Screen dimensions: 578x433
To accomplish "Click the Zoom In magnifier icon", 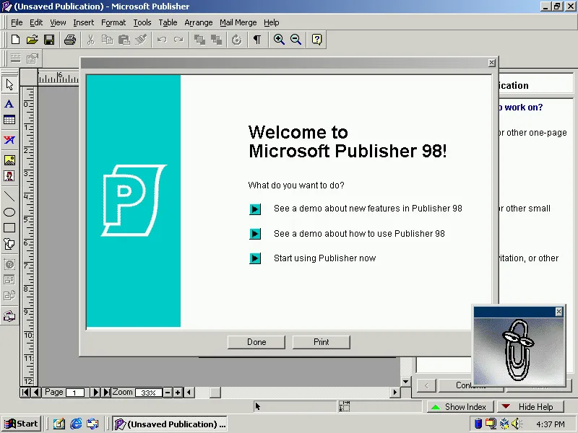I will [280, 40].
